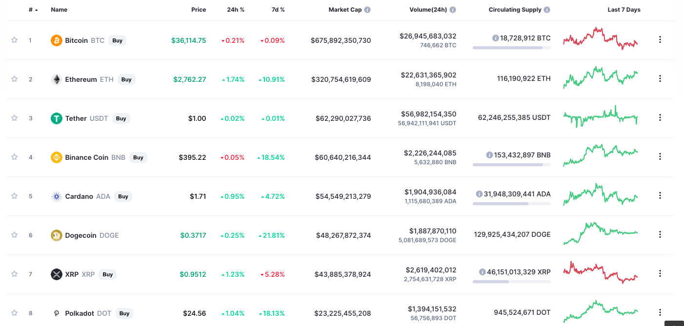The image size is (684, 326).
Task: Click Buy button next to Polkadot
Action: coord(124,313)
